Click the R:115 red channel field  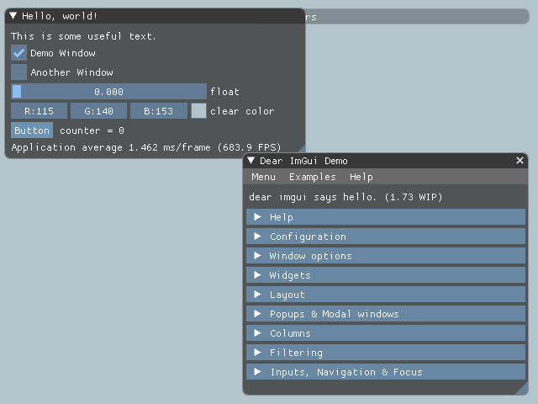click(x=39, y=111)
